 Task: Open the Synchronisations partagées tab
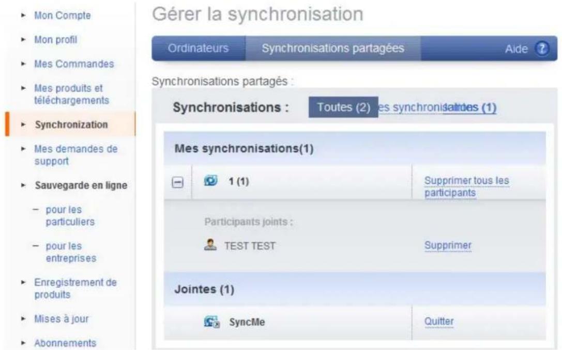333,48
